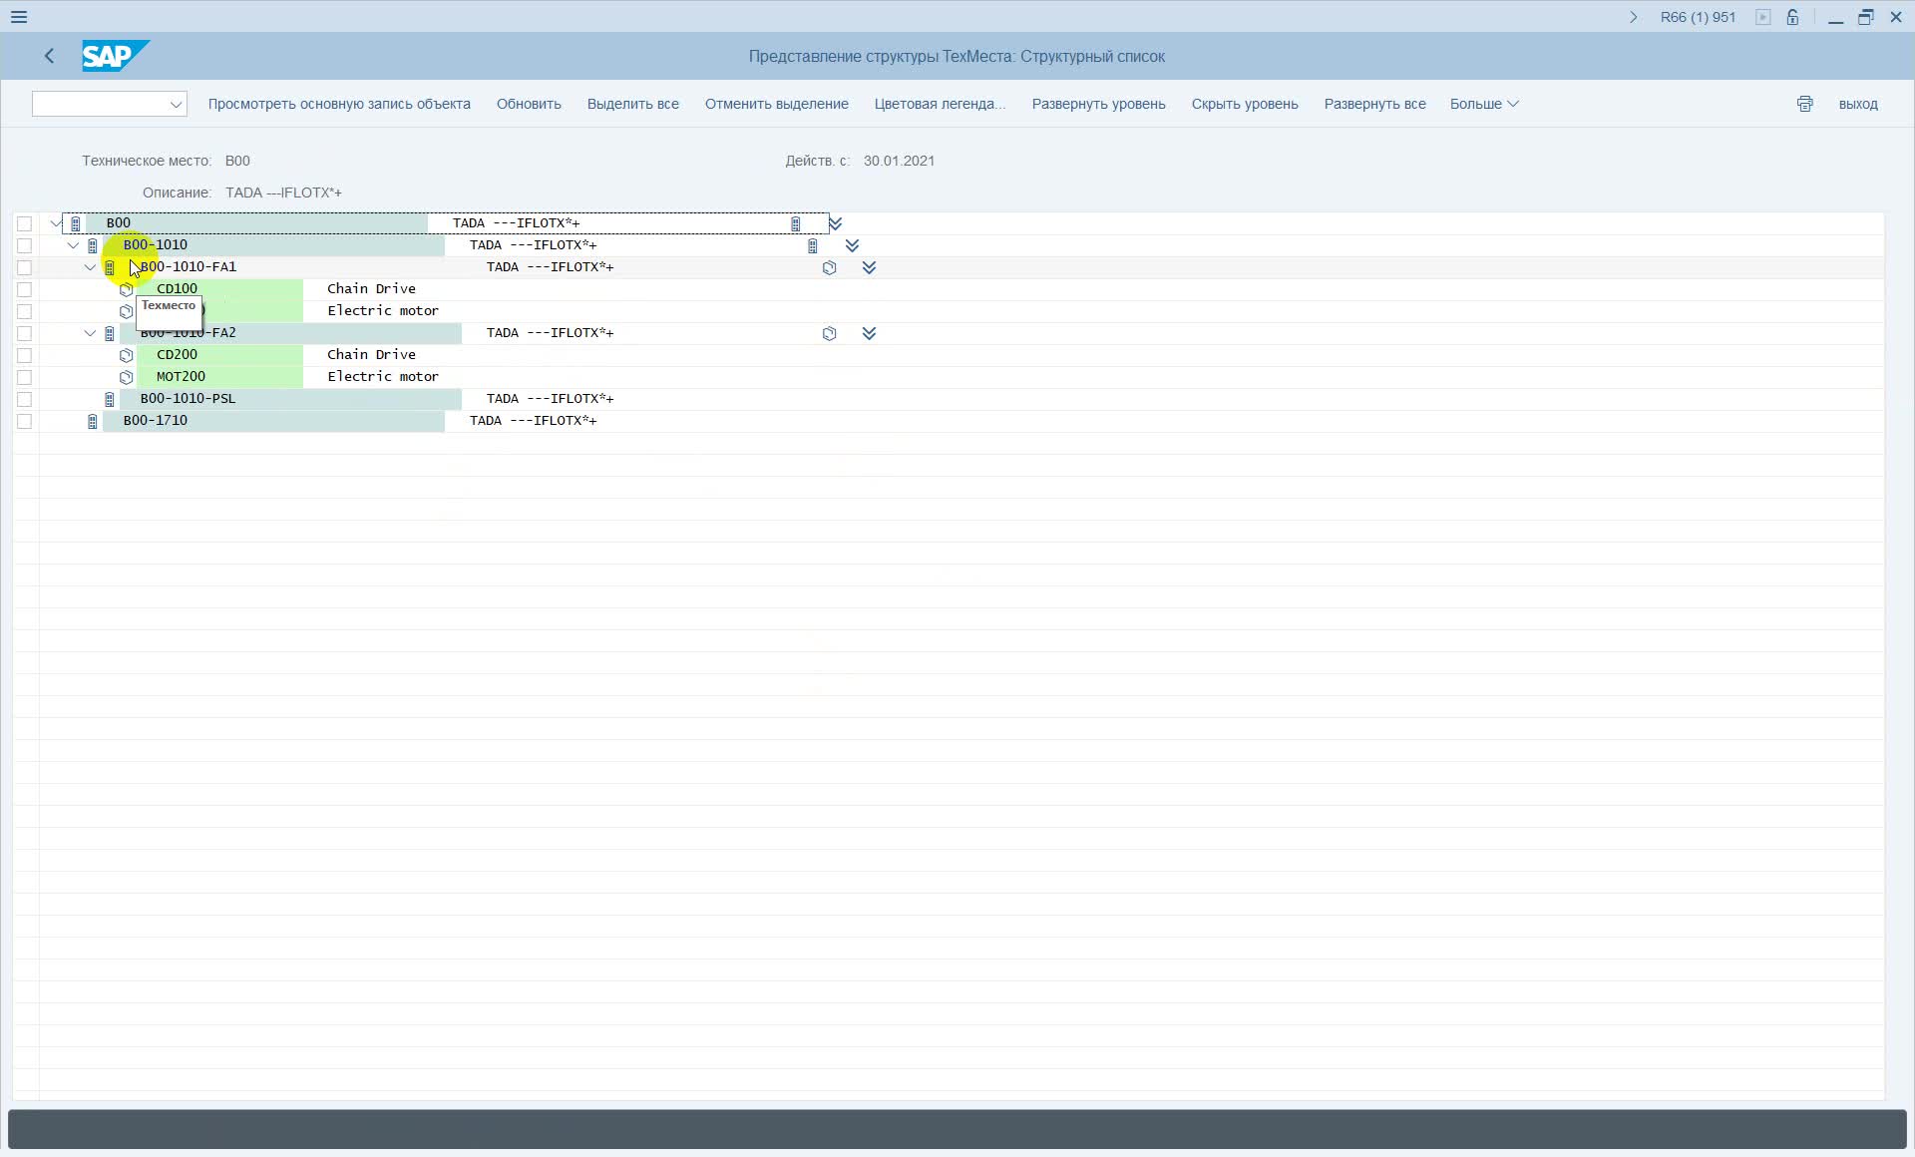The image size is (1915, 1157).
Task: Click the equipment icon beside MOT200
Action: (x=127, y=377)
